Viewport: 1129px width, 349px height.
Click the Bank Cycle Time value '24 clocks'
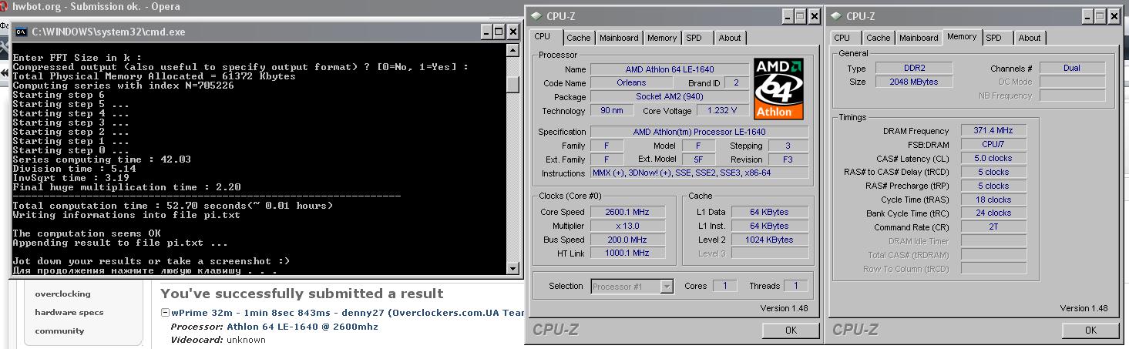[x=993, y=213]
